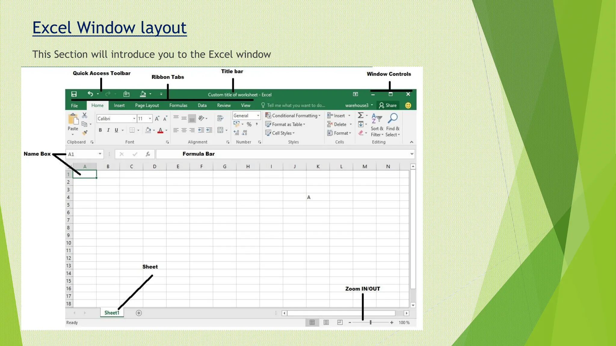Toggle Underline formatting
This screenshot has height=346, width=616.
tap(116, 130)
